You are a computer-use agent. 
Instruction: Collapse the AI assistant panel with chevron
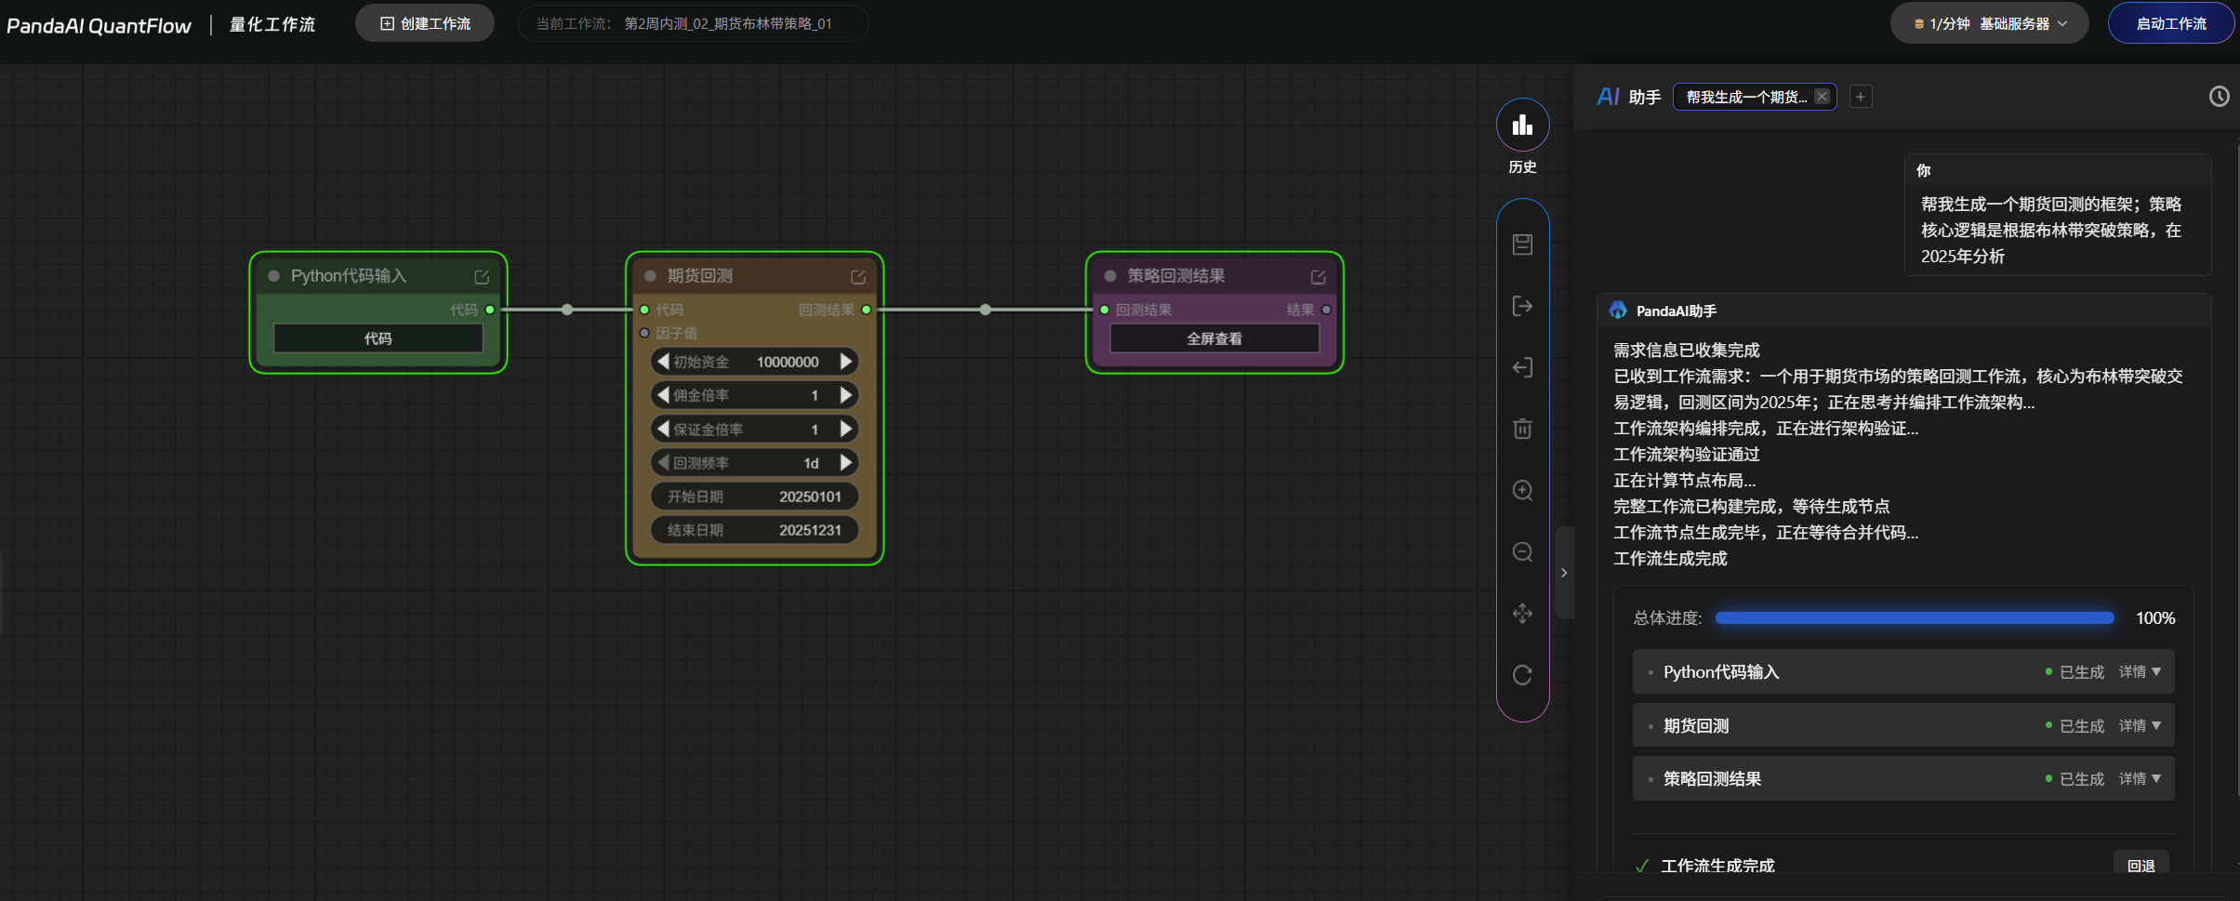1564,573
